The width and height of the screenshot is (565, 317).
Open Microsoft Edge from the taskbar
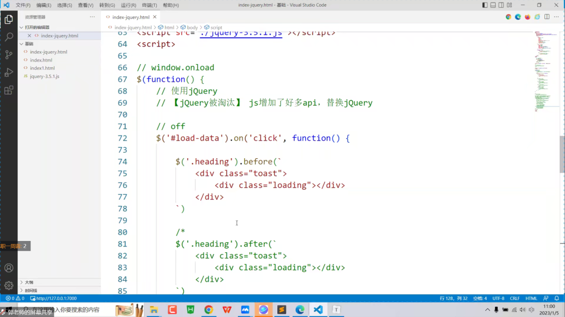tap(300, 310)
